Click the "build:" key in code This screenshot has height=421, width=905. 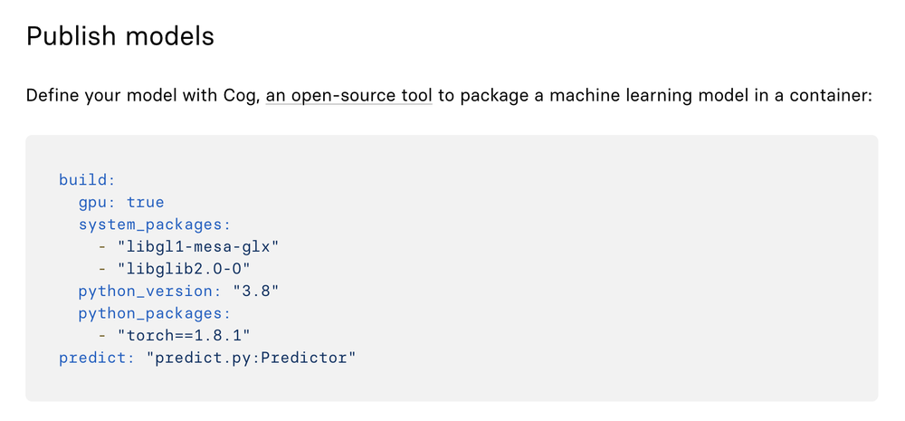87,179
